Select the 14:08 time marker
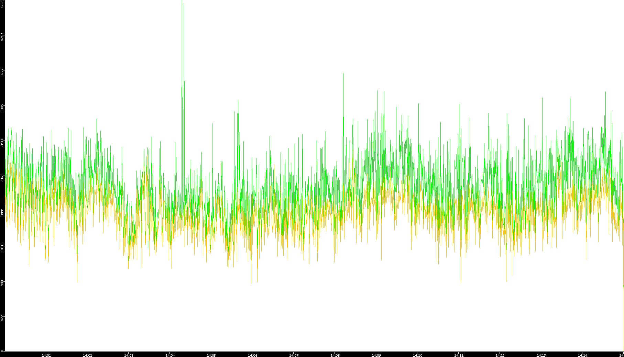Viewport: 624px width, 357px height. 335,355
